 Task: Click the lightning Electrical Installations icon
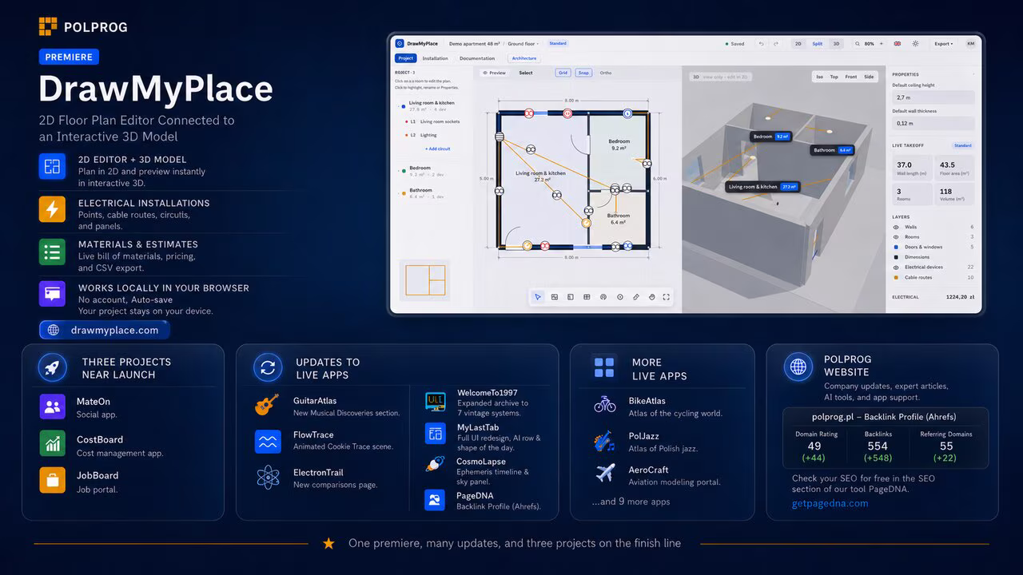(x=52, y=209)
